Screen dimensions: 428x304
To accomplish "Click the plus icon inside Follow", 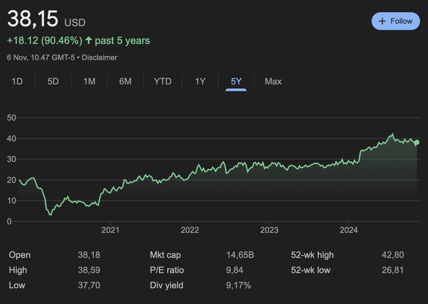I will 382,21.
